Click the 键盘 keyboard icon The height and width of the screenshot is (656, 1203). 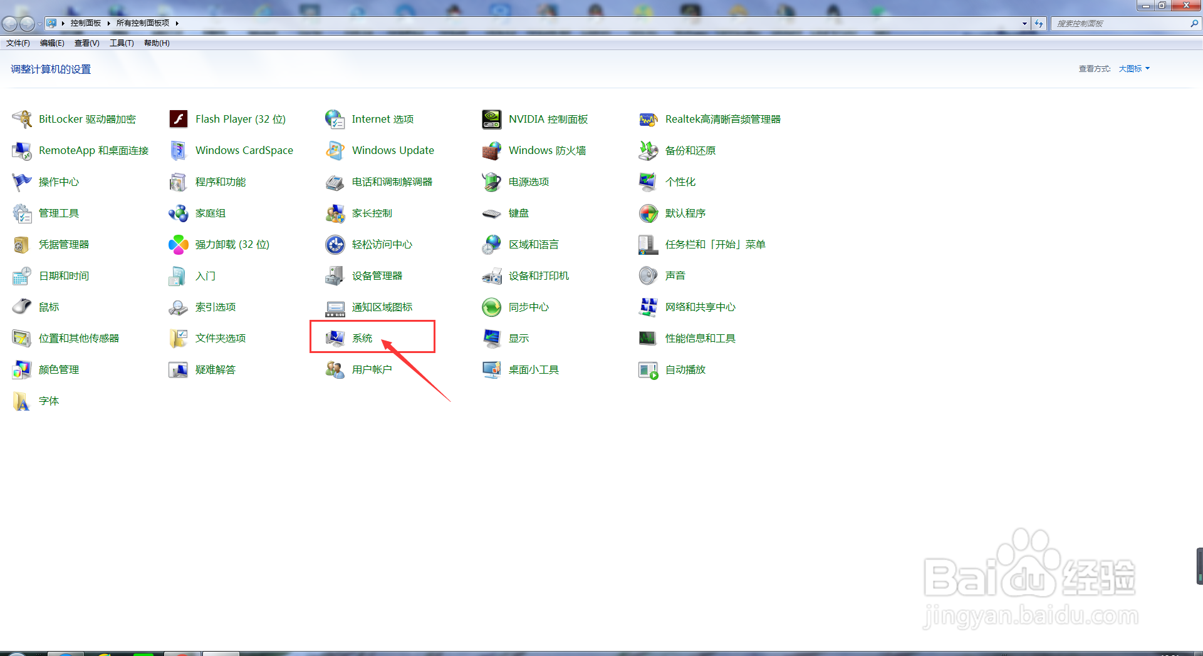(492, 213)
